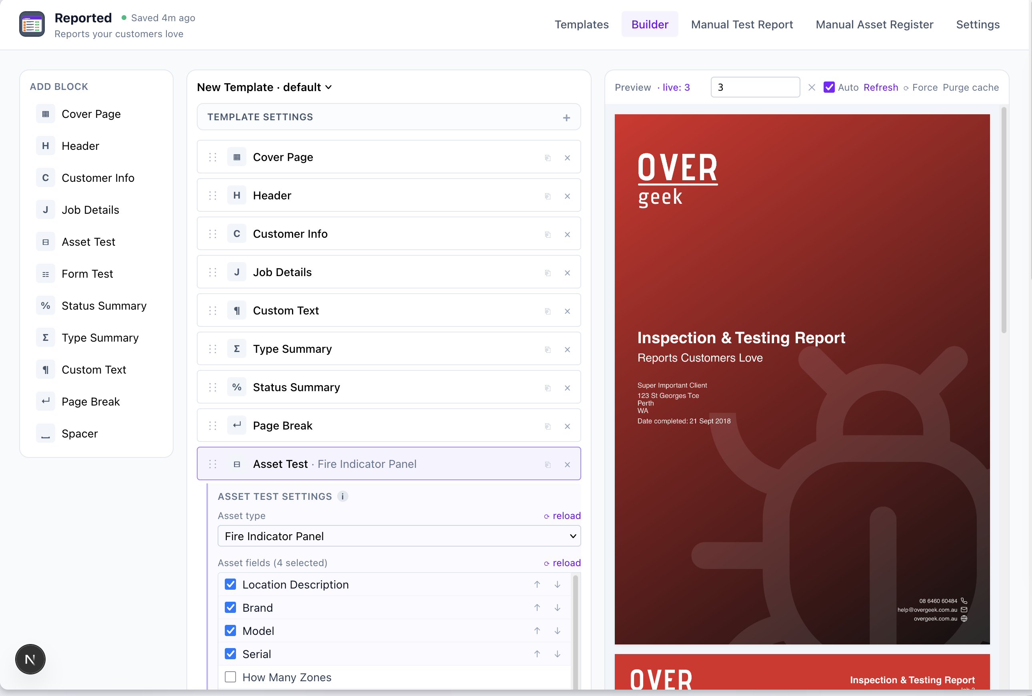1032x696 pixels.
Task: Open the Asset type Fire Indicator Panel dropdown
Action: (399, 536)
